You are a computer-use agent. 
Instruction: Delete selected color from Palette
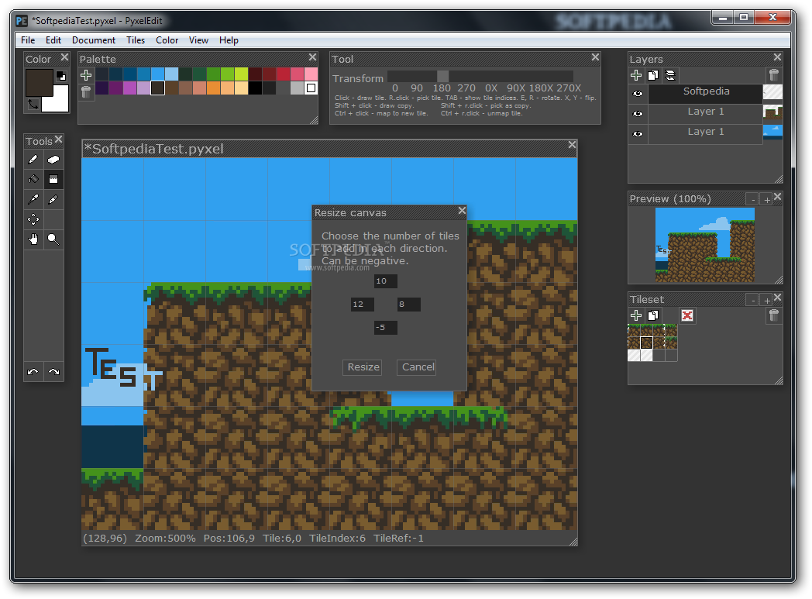click(x=86, y=91)
